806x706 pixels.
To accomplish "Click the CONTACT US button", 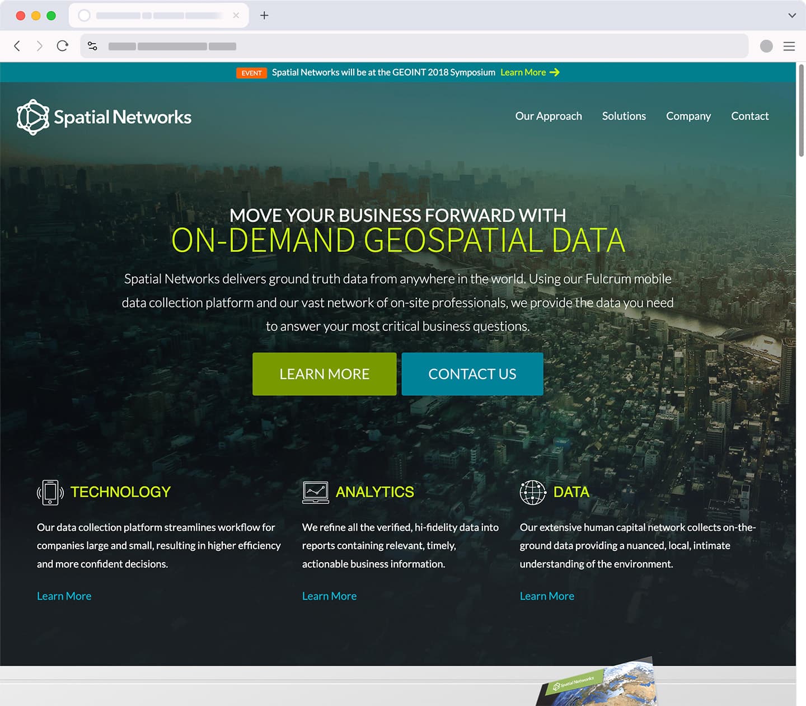I will [x=472, y=374].
